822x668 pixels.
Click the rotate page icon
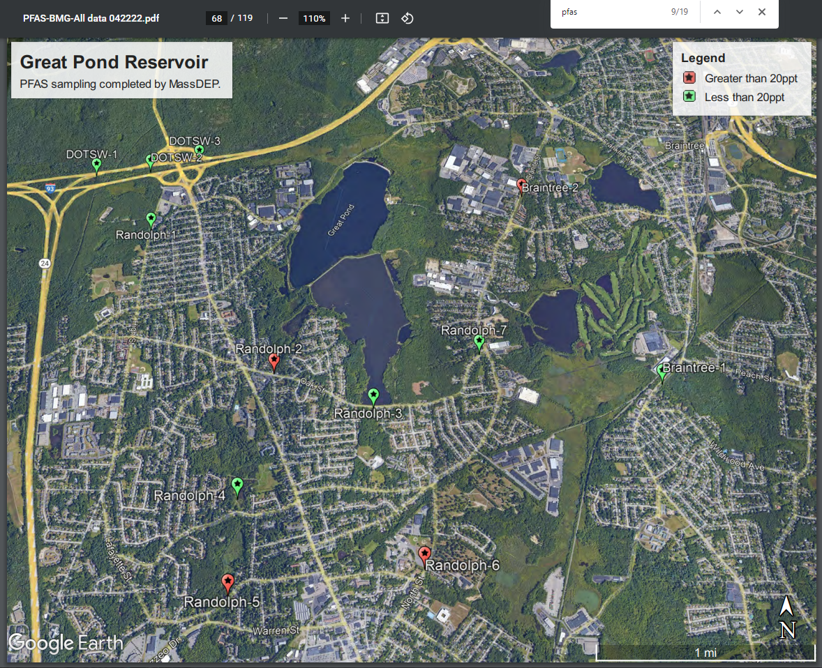(x=408, y=18)
